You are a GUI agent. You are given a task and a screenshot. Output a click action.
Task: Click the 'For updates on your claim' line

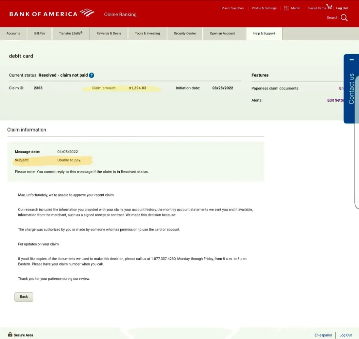point(38,244)
